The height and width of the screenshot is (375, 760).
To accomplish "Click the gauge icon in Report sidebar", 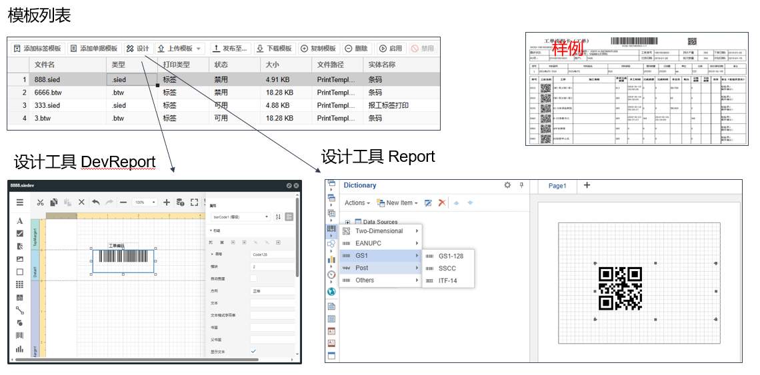I will [331, 274].
